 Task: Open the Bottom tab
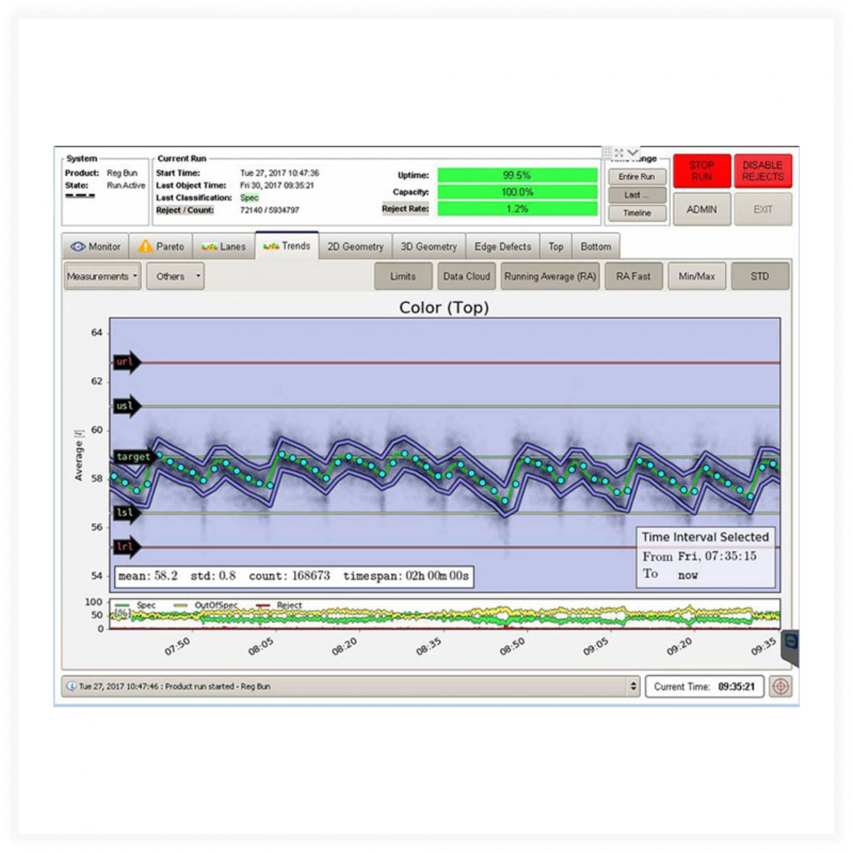click(x=596, y=246)
